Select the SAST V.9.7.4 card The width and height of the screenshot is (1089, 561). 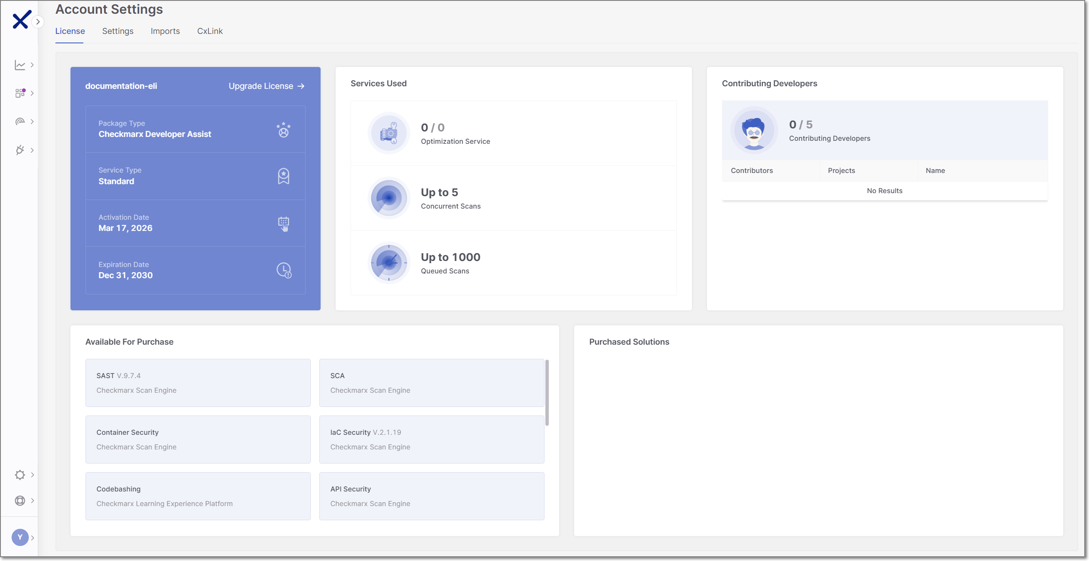[198, 382]
